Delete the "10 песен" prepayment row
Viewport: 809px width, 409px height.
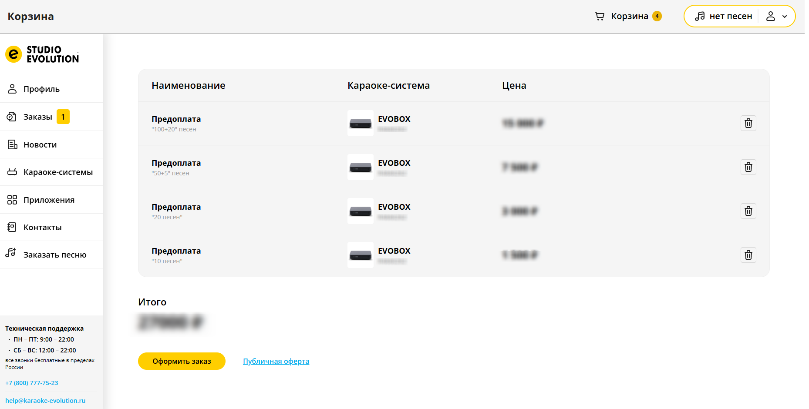(x=748, y=255)
